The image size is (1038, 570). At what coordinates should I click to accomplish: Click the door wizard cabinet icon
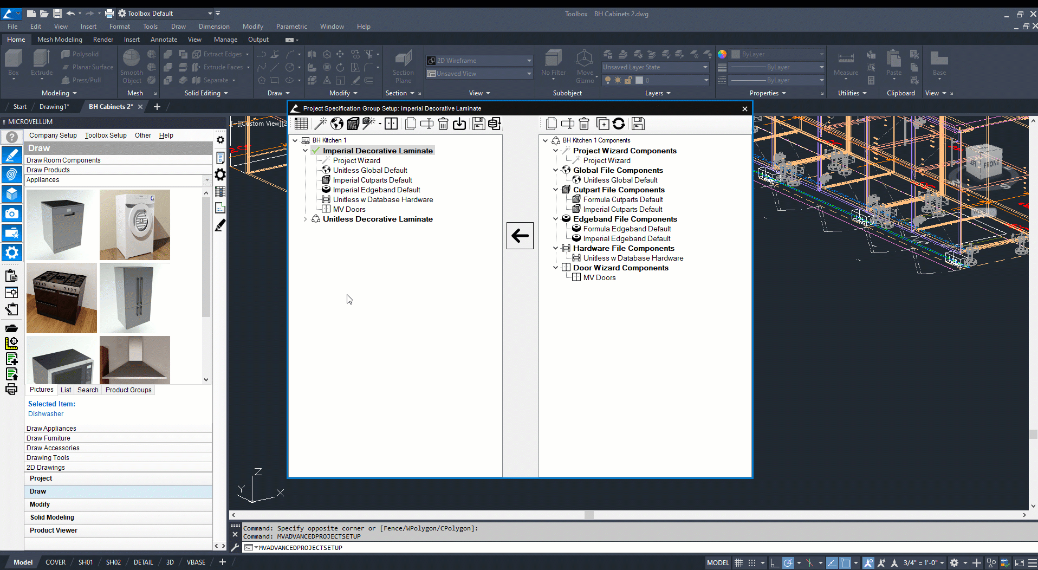tap(391, 124)
